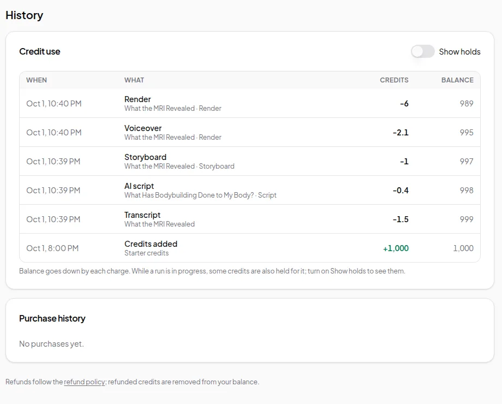Click the 995 balance value
Image resolution: width=502 pixels, height=404 pixels.
[x=467, y=132]
